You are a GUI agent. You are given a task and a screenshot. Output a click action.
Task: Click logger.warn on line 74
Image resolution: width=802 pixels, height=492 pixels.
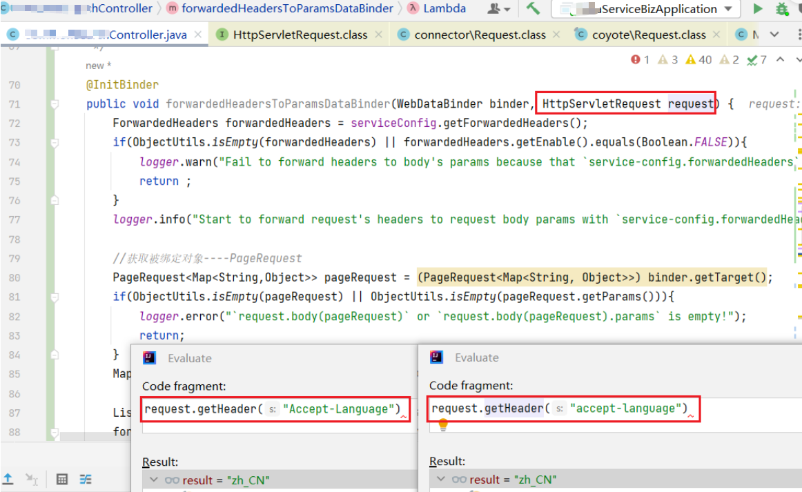click(x=176, y=162)
